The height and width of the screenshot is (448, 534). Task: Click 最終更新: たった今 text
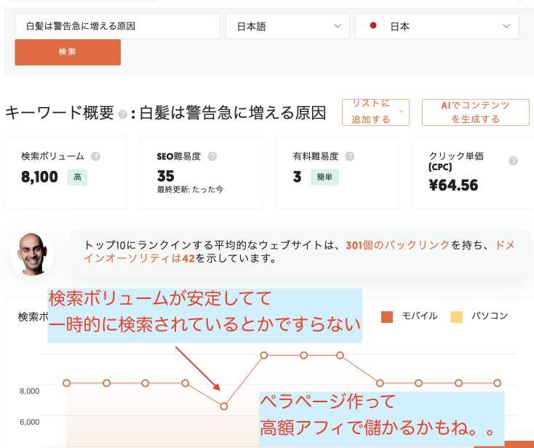coord(190,190)
